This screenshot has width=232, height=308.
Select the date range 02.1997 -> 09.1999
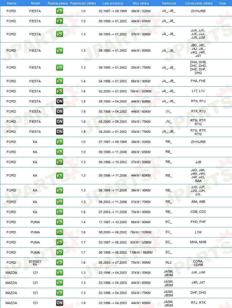[x=113, y=11]
